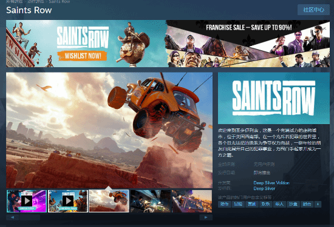
Task: Click the 动作 tag
Action: coord(225,204)
